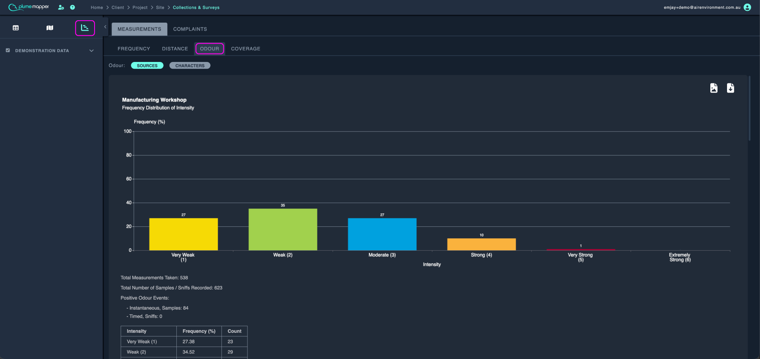Screen dimensions: 760x359
Task: Toggle the Demonstration Data checkbox
Action: (x=8, y=50)
